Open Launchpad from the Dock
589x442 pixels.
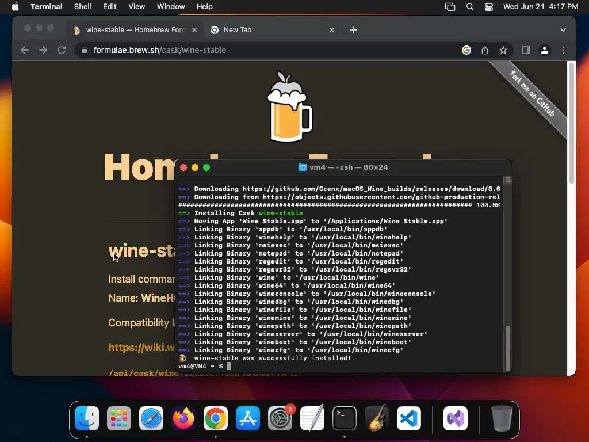[119, 418]
